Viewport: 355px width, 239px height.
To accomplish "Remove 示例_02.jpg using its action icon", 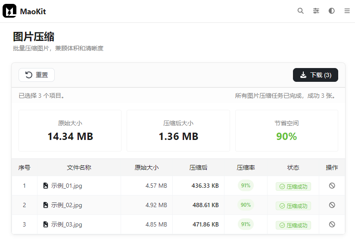I will (x=332, y=205).
